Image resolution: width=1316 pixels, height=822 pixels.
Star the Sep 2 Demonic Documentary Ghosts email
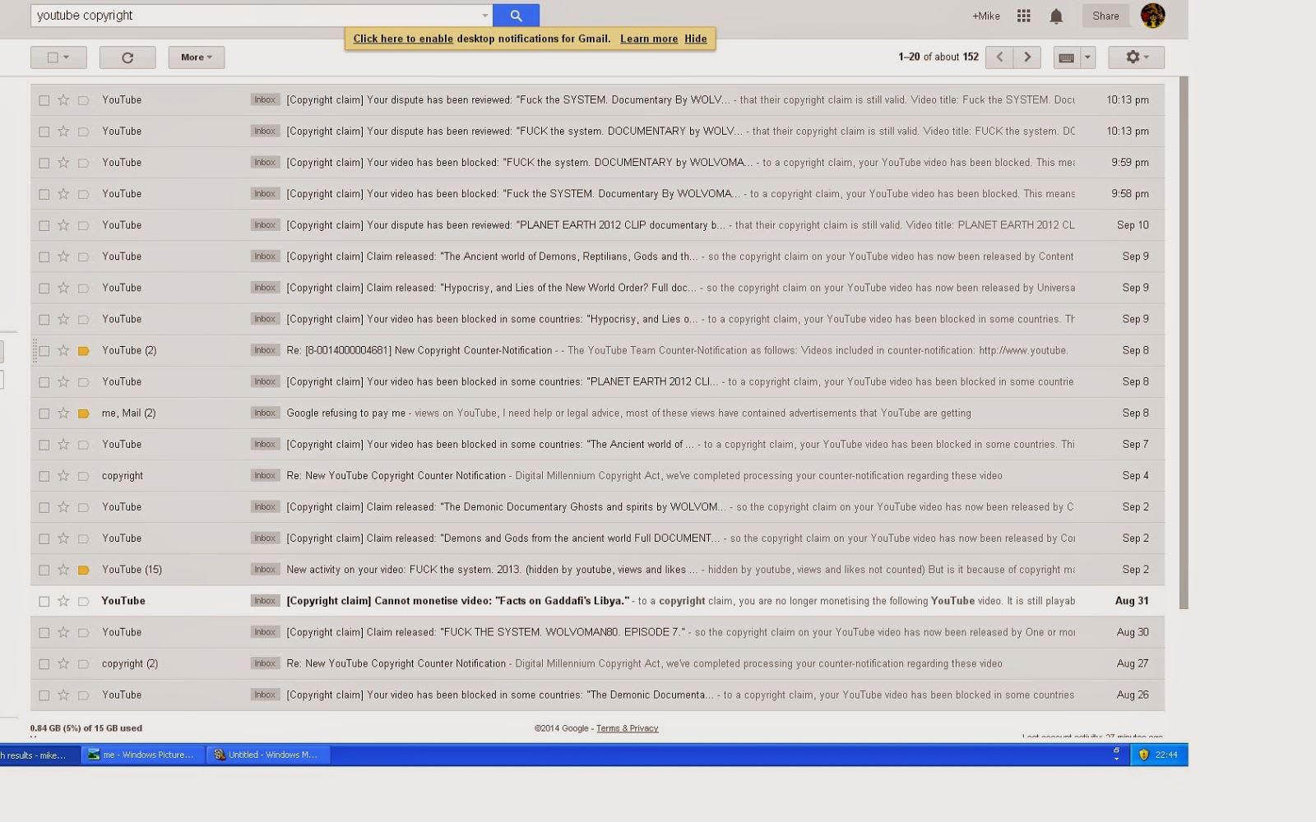(x=63, y=507)
